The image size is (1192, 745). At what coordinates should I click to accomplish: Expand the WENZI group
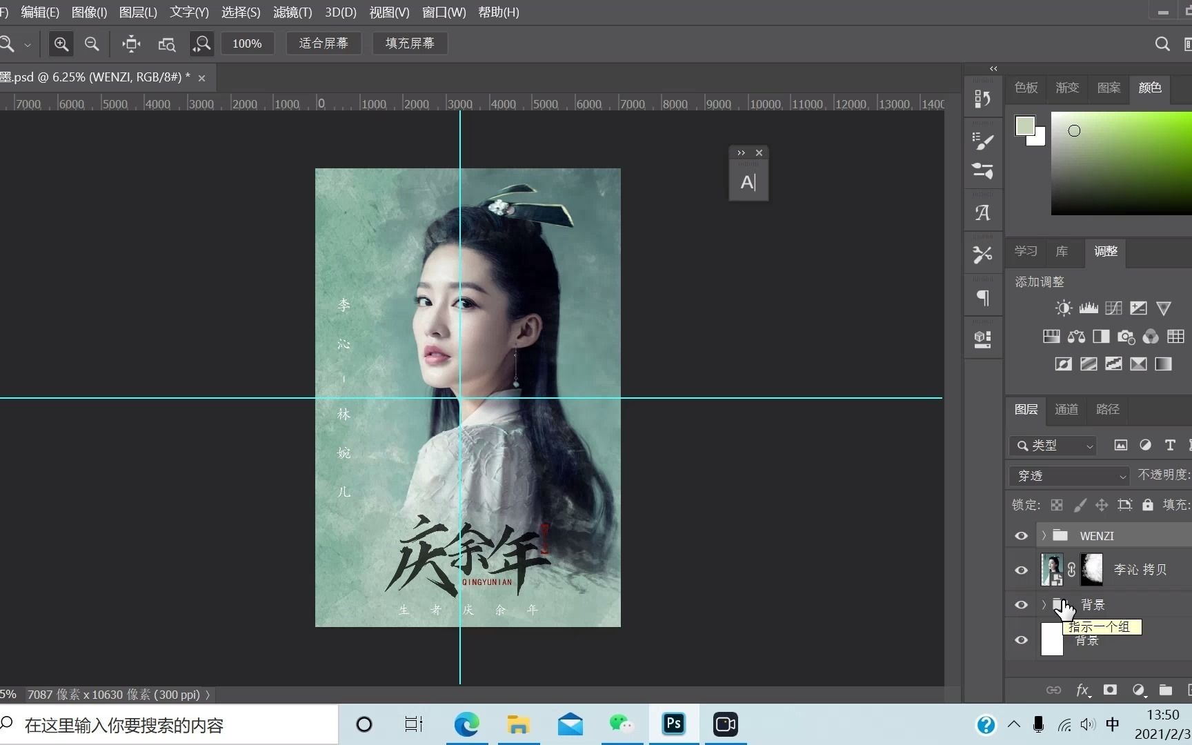point(1044,535)
